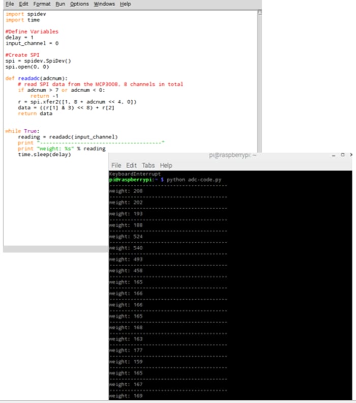This screenshot has height=403, width=356.
Task: Open the terminal's File menu
Action: [116, 165]
